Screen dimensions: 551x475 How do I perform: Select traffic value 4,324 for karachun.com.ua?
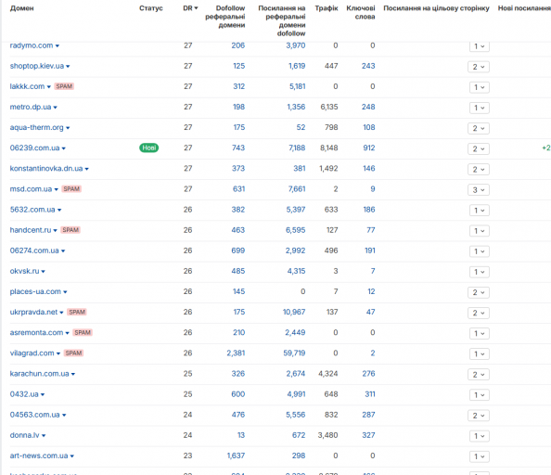[x=328, y=374]
